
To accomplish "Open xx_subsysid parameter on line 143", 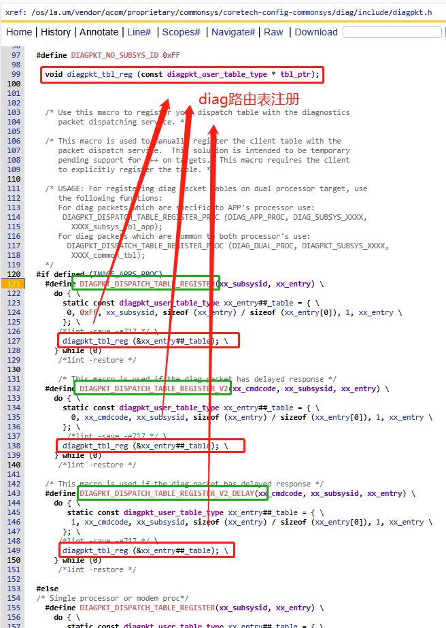I will (334, 493).
